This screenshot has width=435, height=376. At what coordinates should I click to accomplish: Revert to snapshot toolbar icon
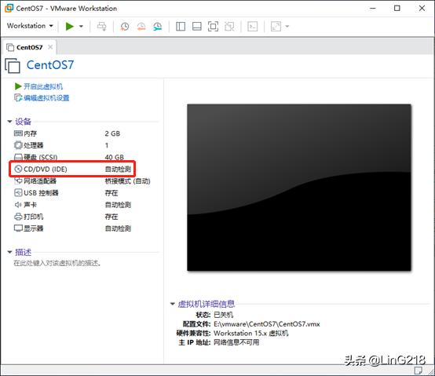(x=141, y=27)
